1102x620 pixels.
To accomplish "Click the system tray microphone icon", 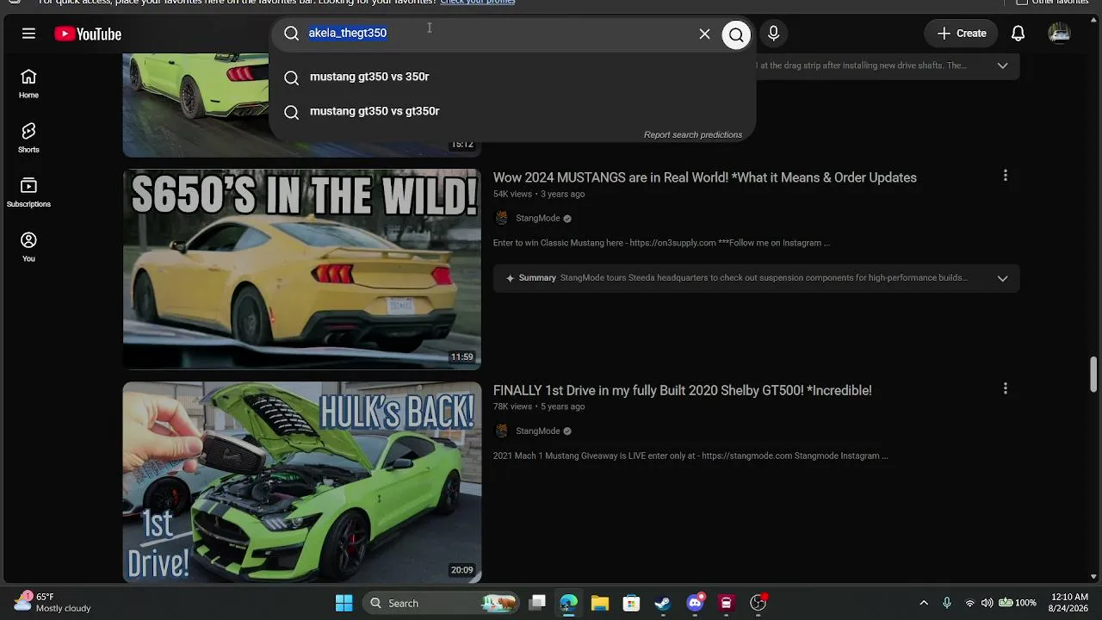I will click(947, 603).
